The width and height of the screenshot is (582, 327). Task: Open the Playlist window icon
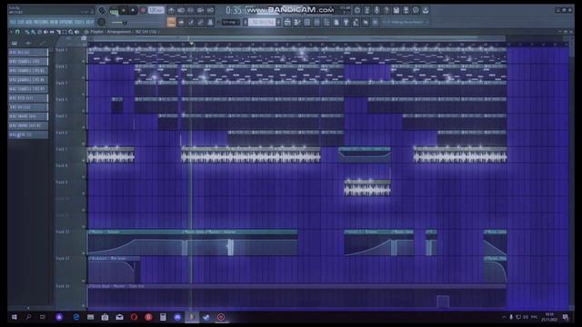click(287, 23)
